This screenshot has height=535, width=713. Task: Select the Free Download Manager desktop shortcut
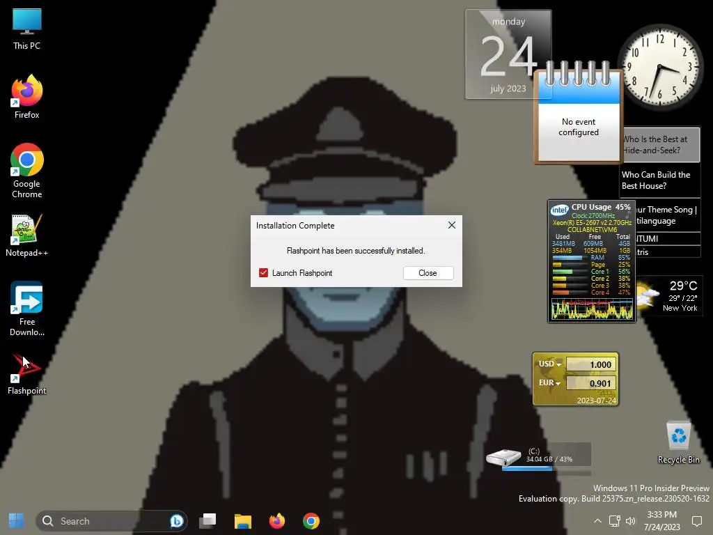27,309
